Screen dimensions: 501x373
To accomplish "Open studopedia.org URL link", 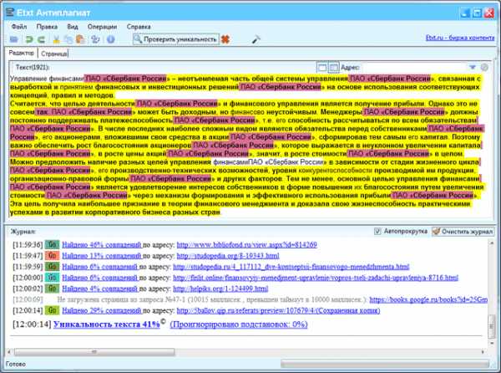I will click(x=228, y=256).
